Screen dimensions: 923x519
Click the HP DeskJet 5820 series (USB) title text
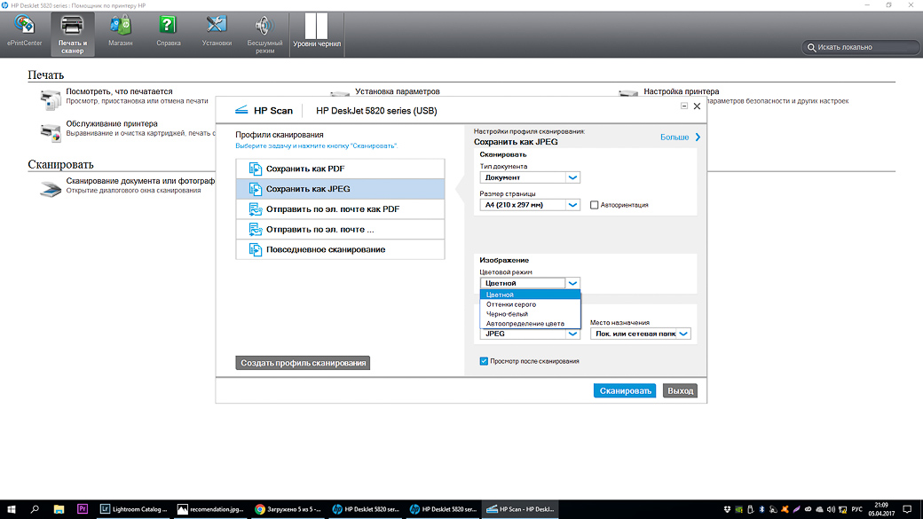(x=376, y=111)
